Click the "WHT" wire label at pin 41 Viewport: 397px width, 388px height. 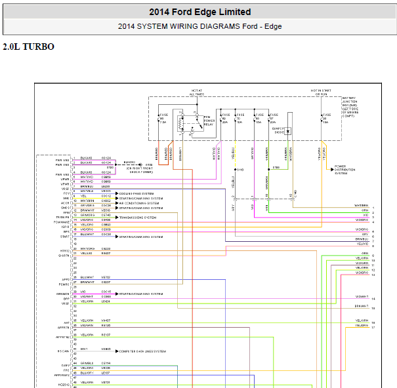(x=84, y=349)
